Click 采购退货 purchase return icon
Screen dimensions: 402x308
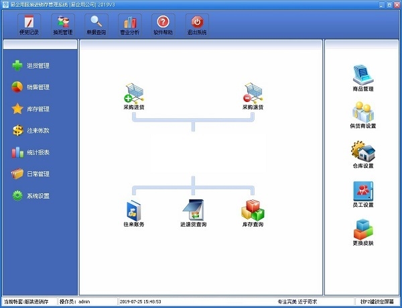(253, 93)
